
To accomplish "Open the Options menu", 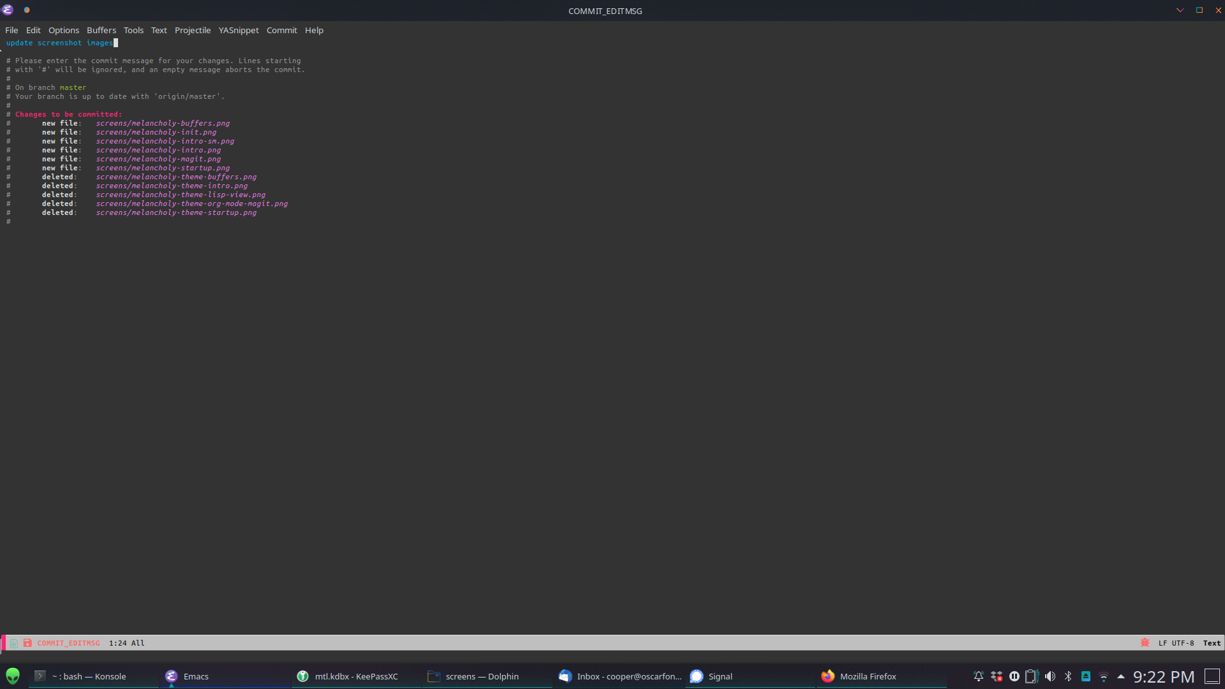I will (64, 30).
